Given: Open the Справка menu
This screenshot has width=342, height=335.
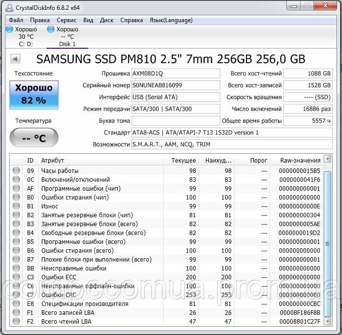Looking at the screenshot, I should (x=132, y=20).
